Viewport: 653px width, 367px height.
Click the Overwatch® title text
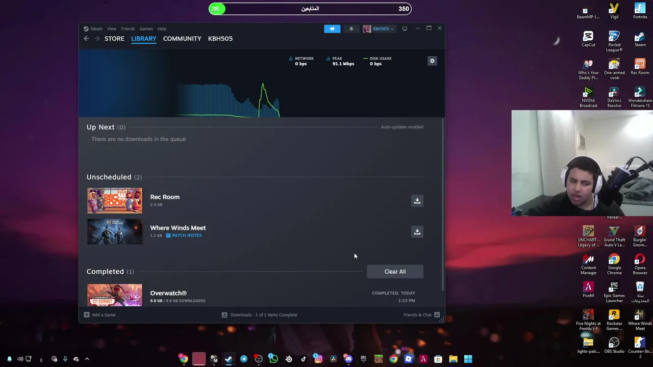coord(168,293)
